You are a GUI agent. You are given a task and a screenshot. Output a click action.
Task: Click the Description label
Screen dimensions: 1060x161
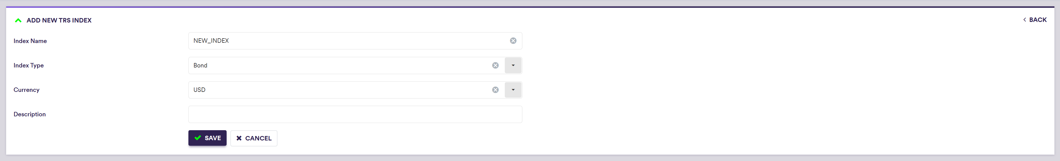pos(30,114)
